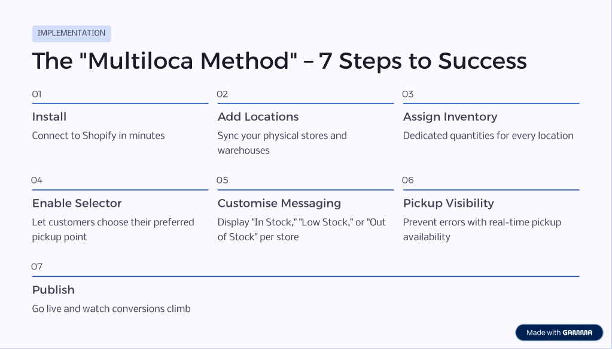Click "Connect to Shopify in minutes" text

pyautogui.click(x=98, y=136)
